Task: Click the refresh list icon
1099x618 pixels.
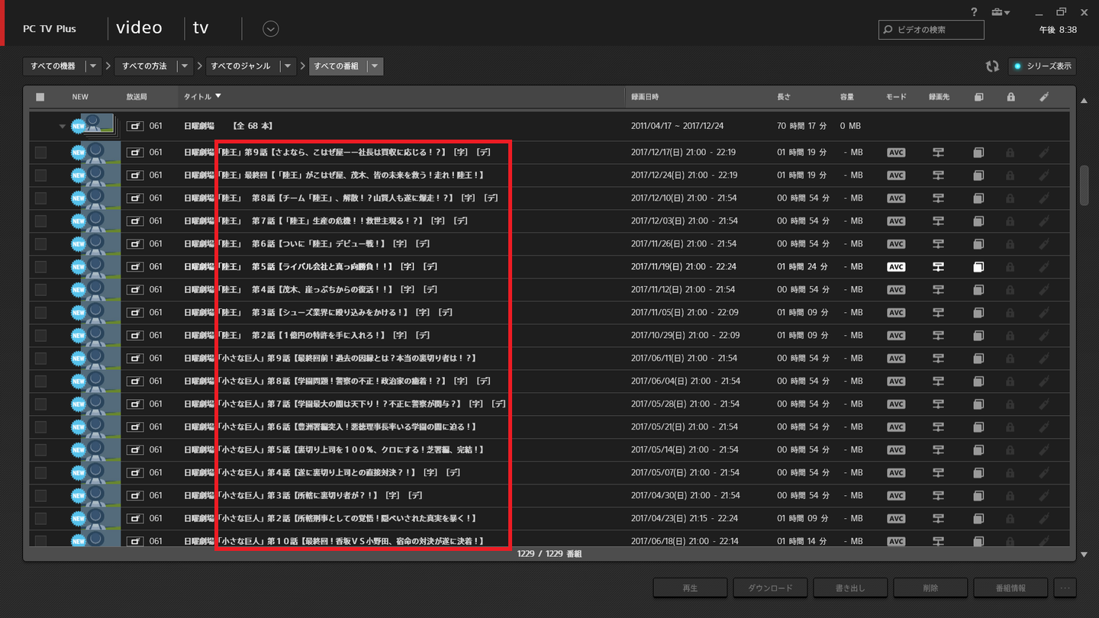Action: 991,66
